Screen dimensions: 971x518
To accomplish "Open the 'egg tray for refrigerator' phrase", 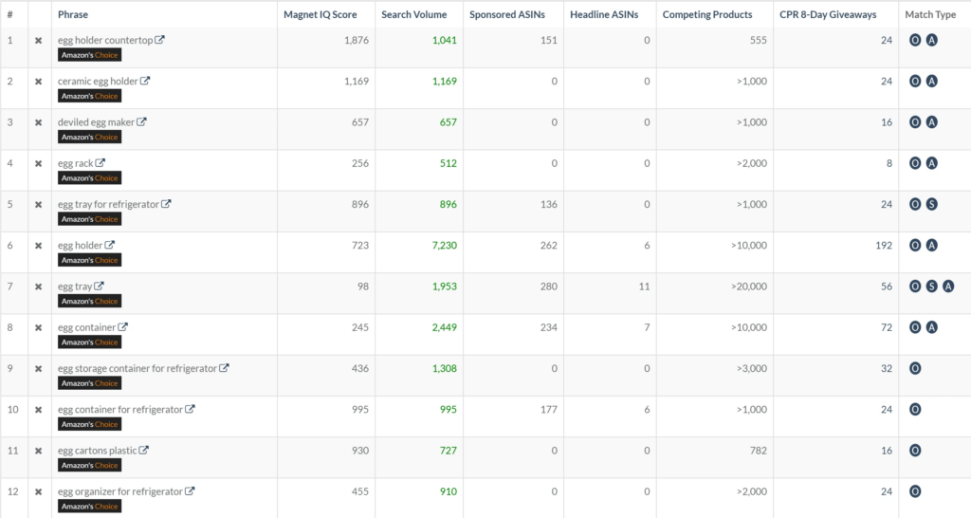I will click(108, 204).
